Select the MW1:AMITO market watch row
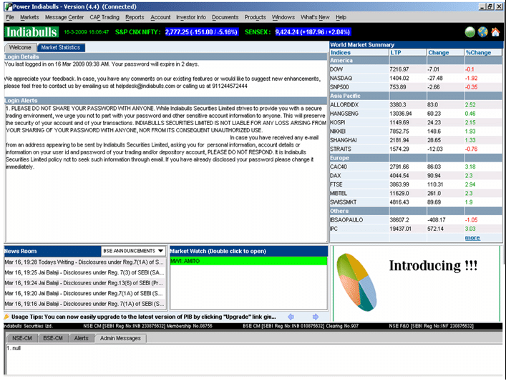The width and height of the screenshot is (506, 386). pyautogui.click(x=248, y=262)
